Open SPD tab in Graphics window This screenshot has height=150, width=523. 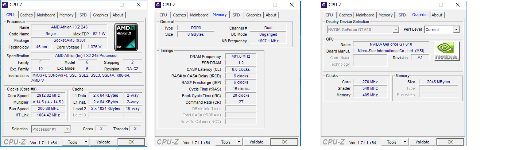point(402,15)
